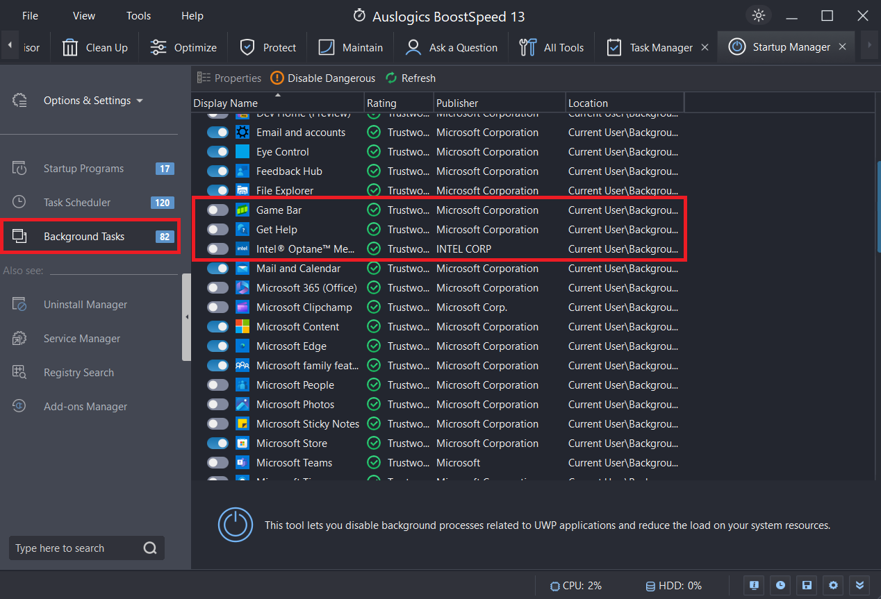The width and height of the screenshot is (881, 599).
Task: Open the settings gear in status bar
Action: click(833, 585)
